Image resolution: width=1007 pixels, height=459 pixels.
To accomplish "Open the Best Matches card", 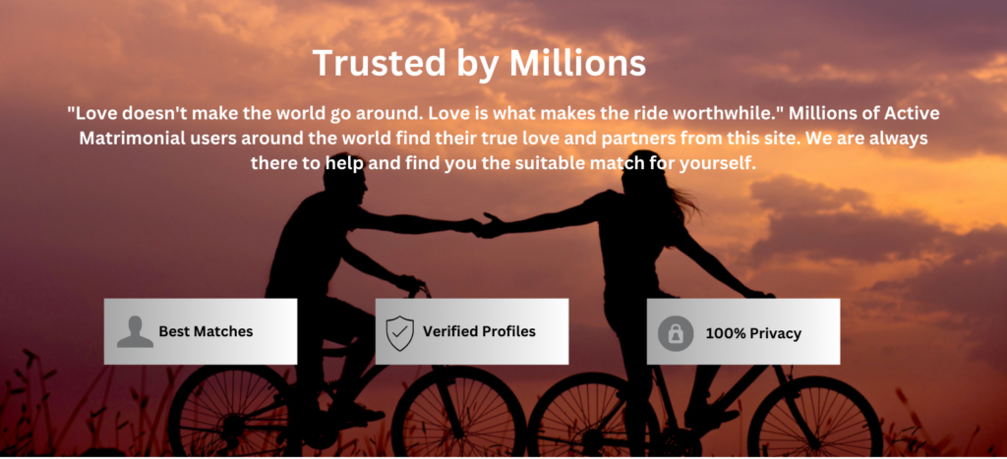I will point(201,331).
